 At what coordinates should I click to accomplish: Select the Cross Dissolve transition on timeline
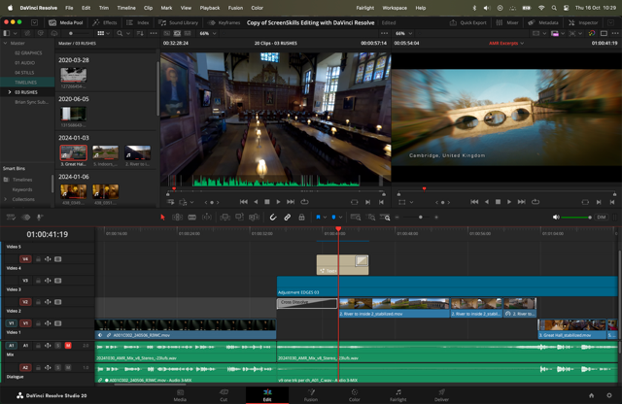coord(307,304)
